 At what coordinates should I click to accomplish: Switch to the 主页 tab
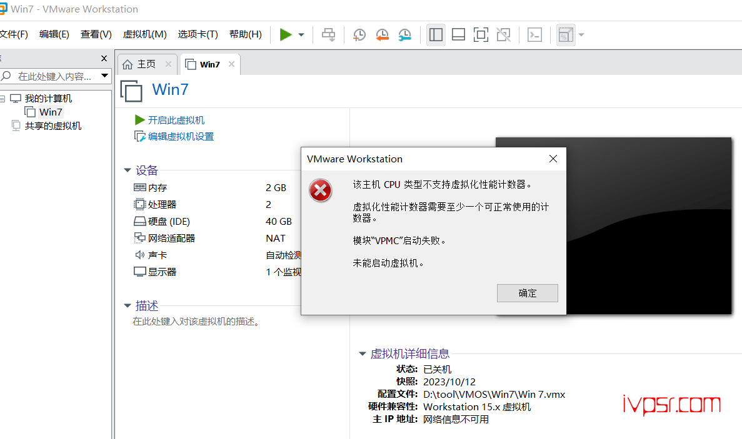coord(146,64)
